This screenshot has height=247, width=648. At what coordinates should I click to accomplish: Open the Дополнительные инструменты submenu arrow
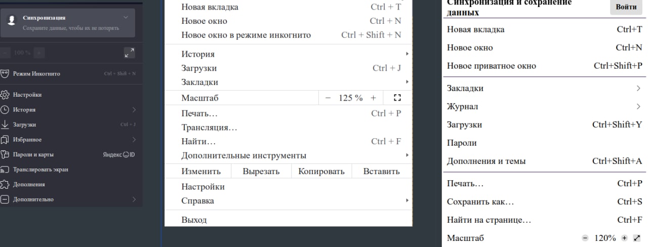pyautogui.click(x=407, y=155)
